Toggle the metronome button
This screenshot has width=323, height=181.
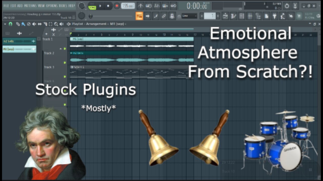141,6
